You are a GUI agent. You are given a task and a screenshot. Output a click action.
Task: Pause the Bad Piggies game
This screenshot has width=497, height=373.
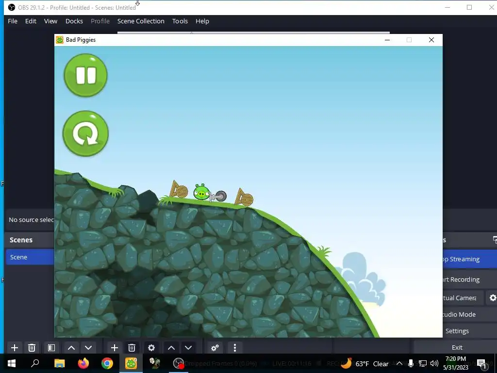pyautogui.click(x=85, y=75)
